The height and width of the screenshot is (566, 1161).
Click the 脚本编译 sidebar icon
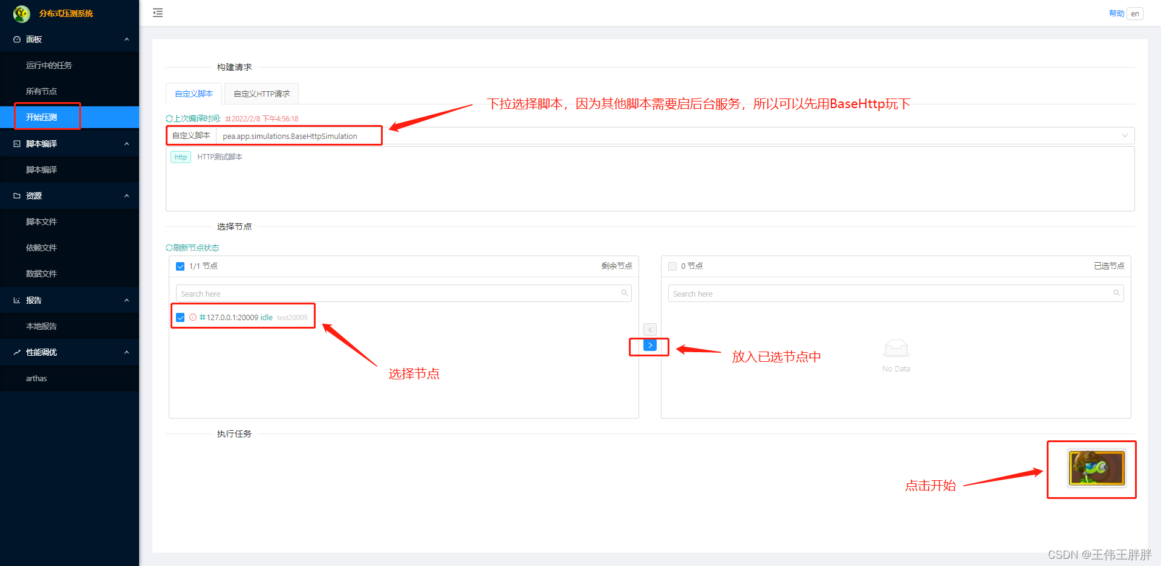coord(16,143)
